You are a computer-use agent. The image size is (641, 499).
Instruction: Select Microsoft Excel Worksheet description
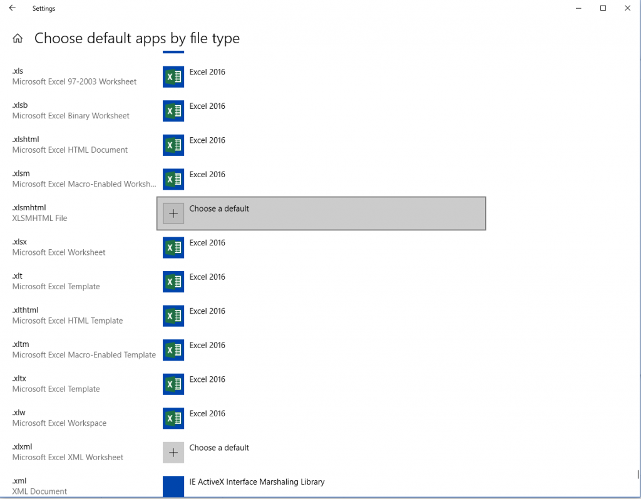coord(59,252)
